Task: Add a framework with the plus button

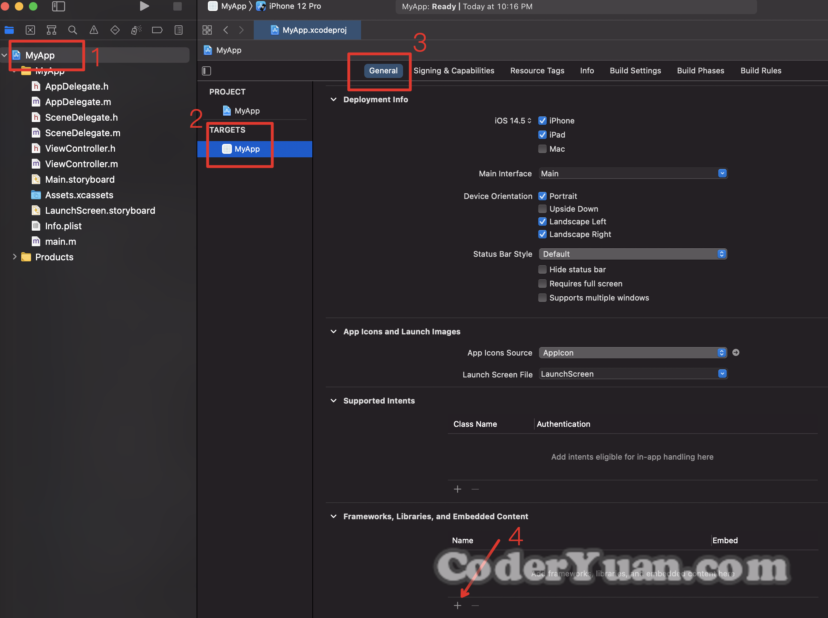Action: click(x=457, y=605)
